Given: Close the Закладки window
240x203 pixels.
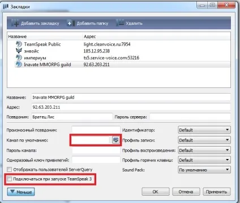Looking at the screenshot, I should (x=226, y=5).
